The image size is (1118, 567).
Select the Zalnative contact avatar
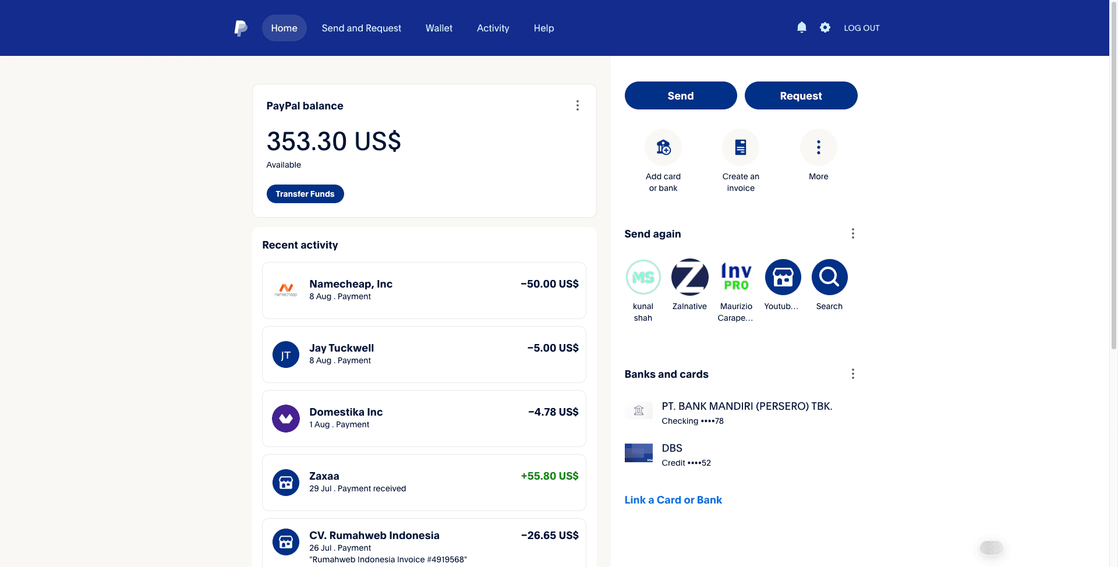[690, 277]
